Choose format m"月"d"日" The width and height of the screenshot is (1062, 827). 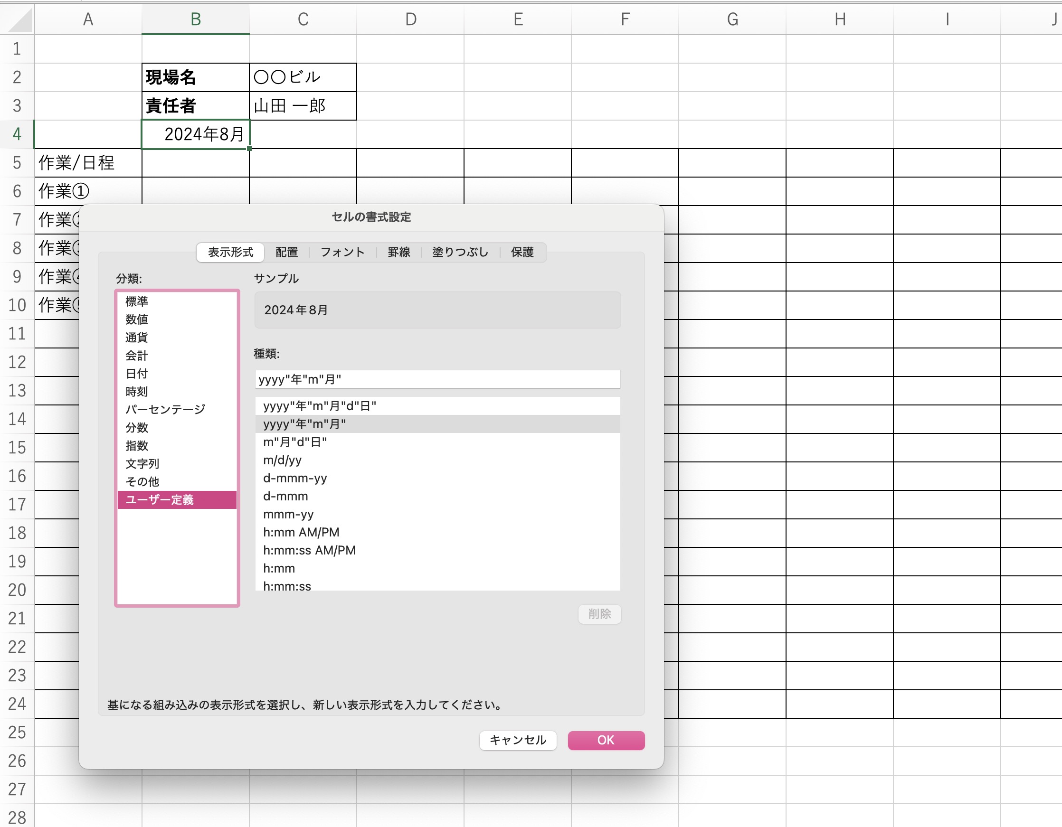[x=437, y=442]
